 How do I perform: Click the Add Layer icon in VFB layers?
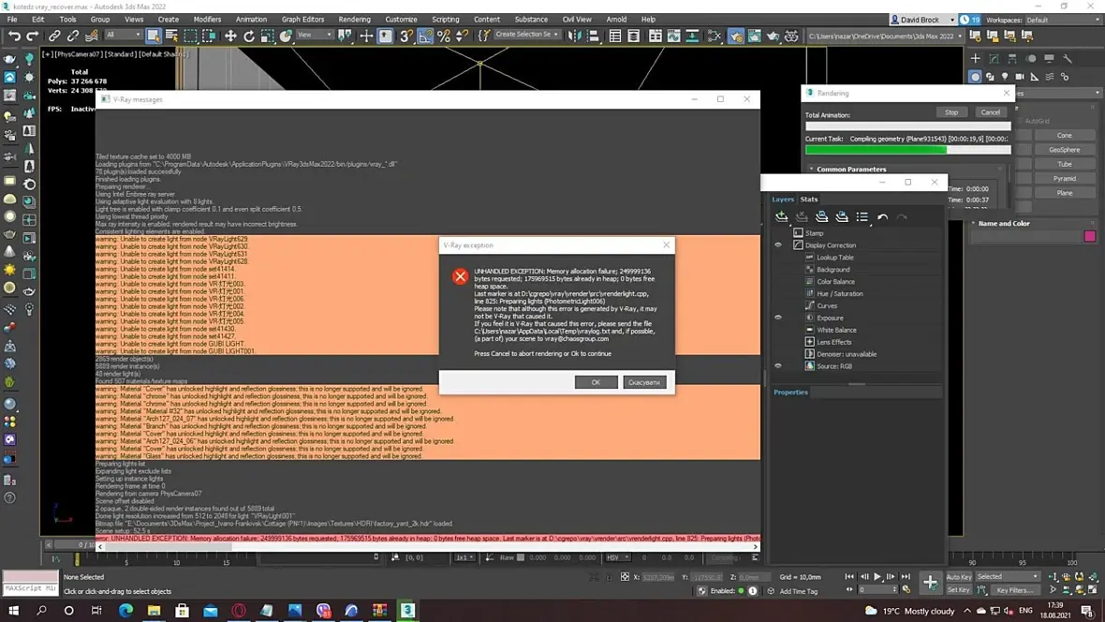point(781,217)
